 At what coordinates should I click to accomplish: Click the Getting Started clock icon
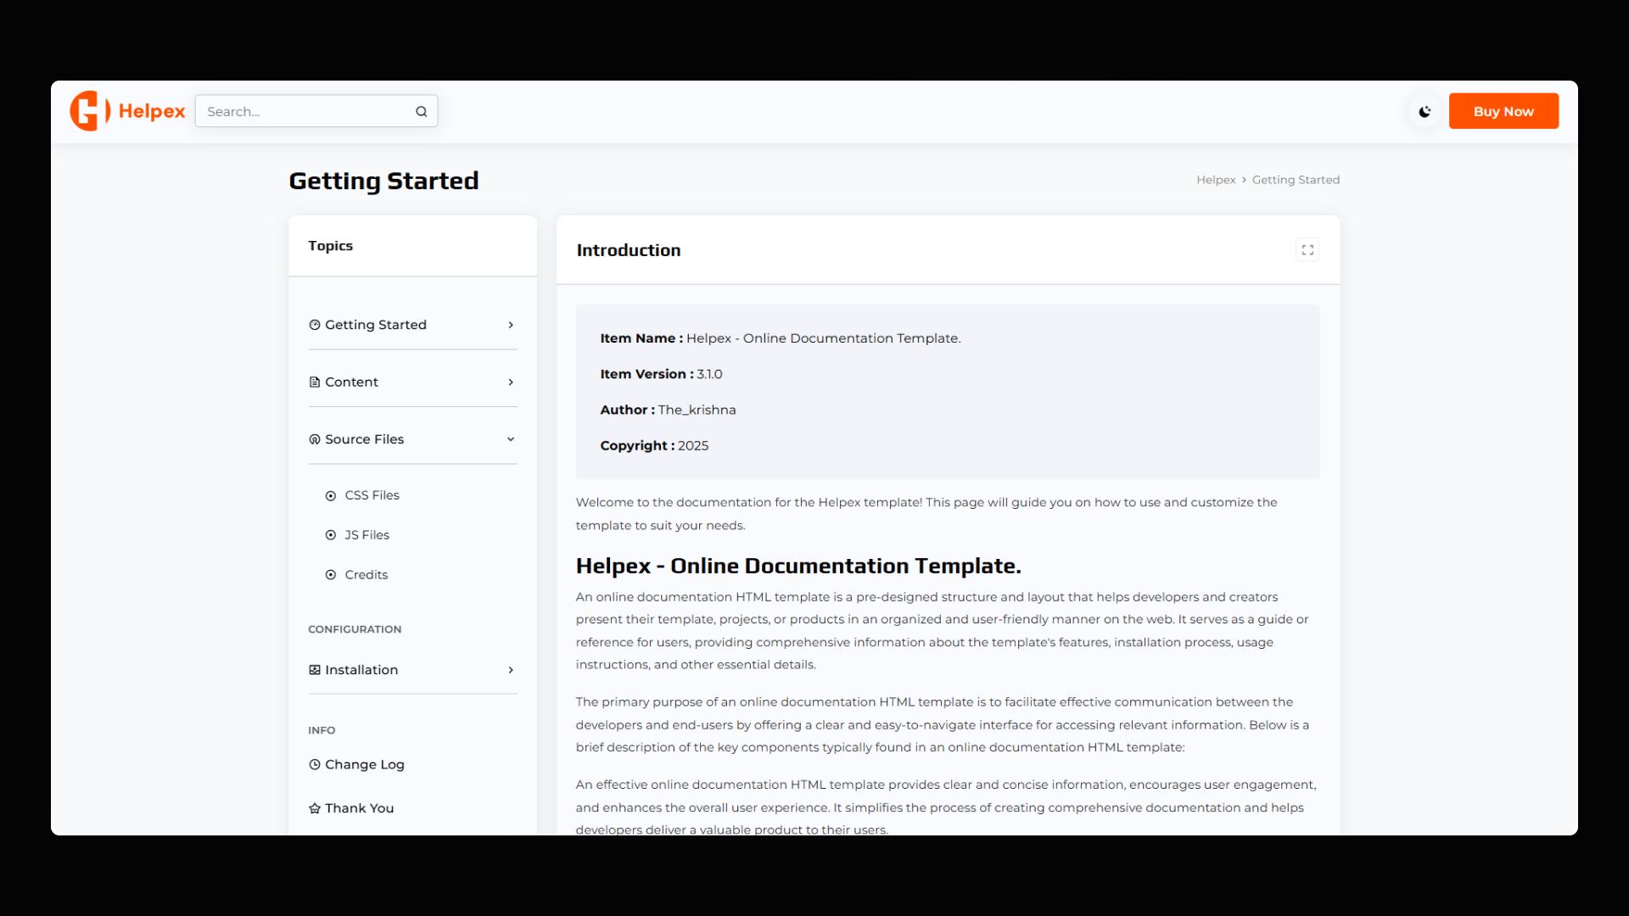(x=315, y=325)
